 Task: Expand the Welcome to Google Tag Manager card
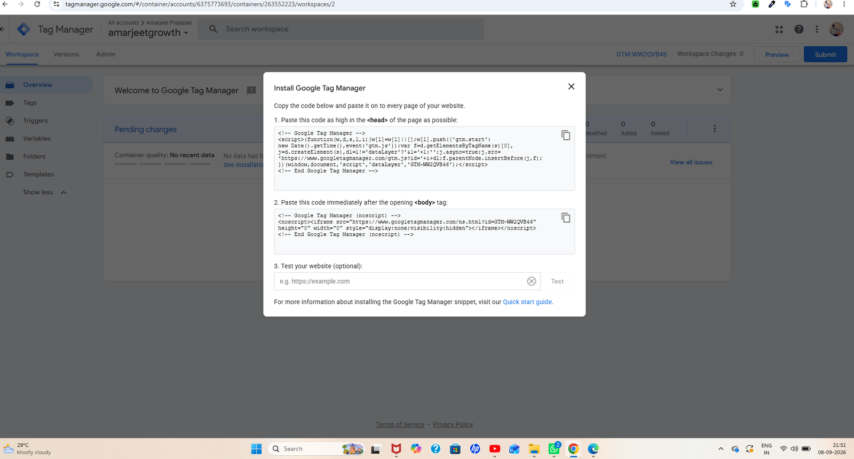click(x=720, y=90)
